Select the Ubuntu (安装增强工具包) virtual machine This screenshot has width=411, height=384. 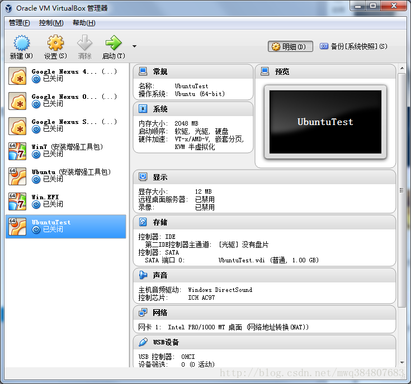click(x=66, y=176)
